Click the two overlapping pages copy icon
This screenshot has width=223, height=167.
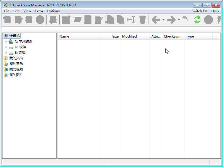click(x=121, y=19)
